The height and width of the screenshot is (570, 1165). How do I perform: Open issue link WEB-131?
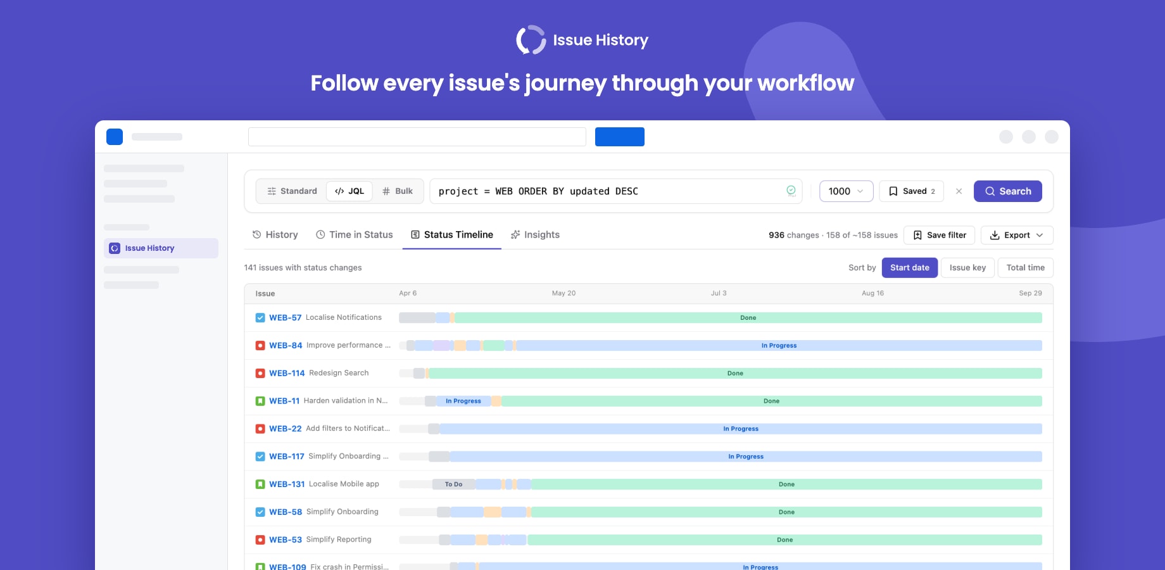tap(287, 484)
